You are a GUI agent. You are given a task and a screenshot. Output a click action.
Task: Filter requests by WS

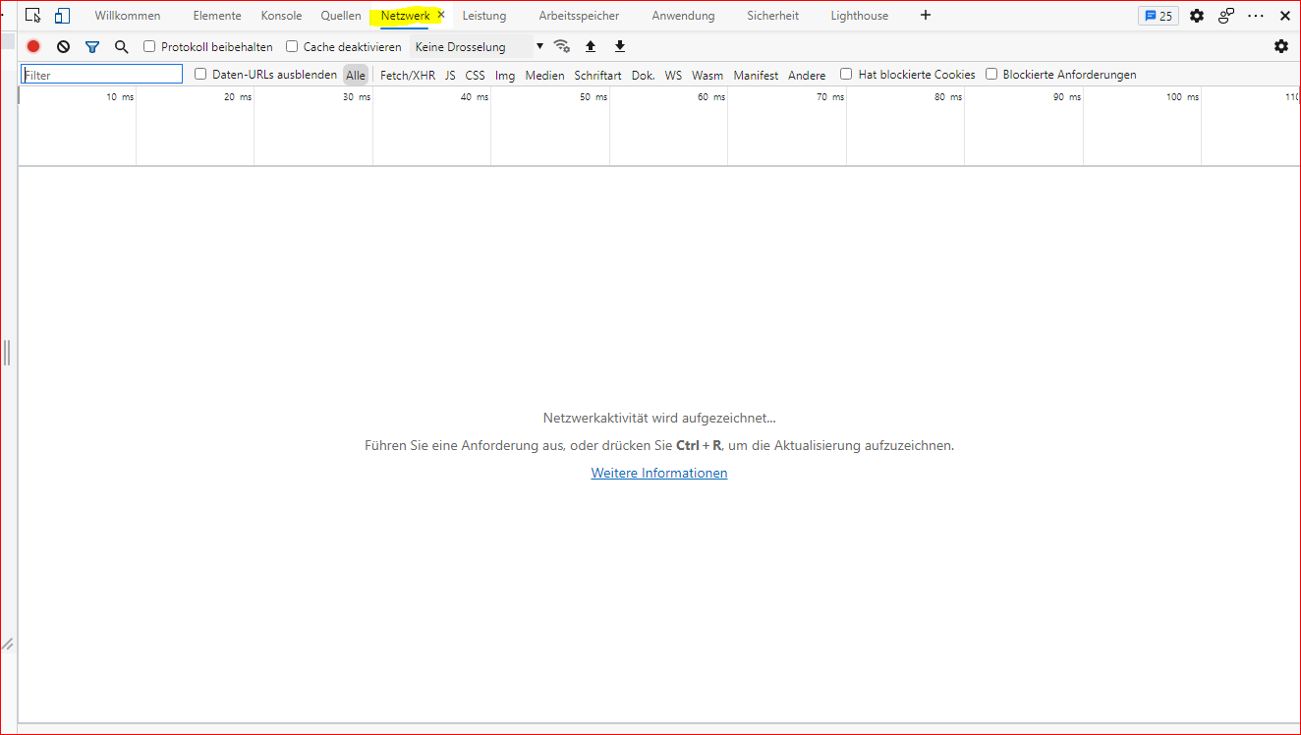pos(673,75)
